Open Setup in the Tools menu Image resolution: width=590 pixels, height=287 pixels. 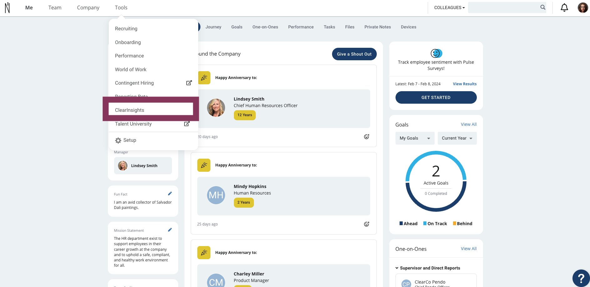(129, 140)
